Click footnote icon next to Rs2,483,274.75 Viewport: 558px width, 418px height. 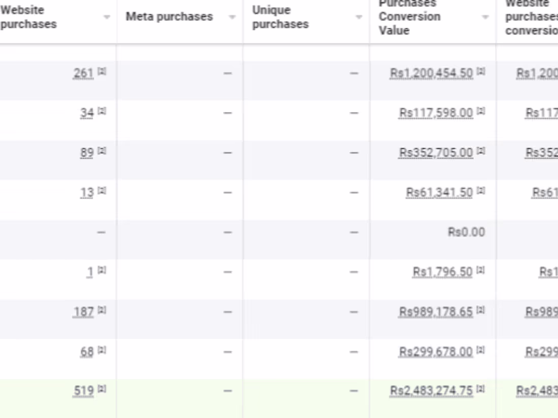point(481,390)
